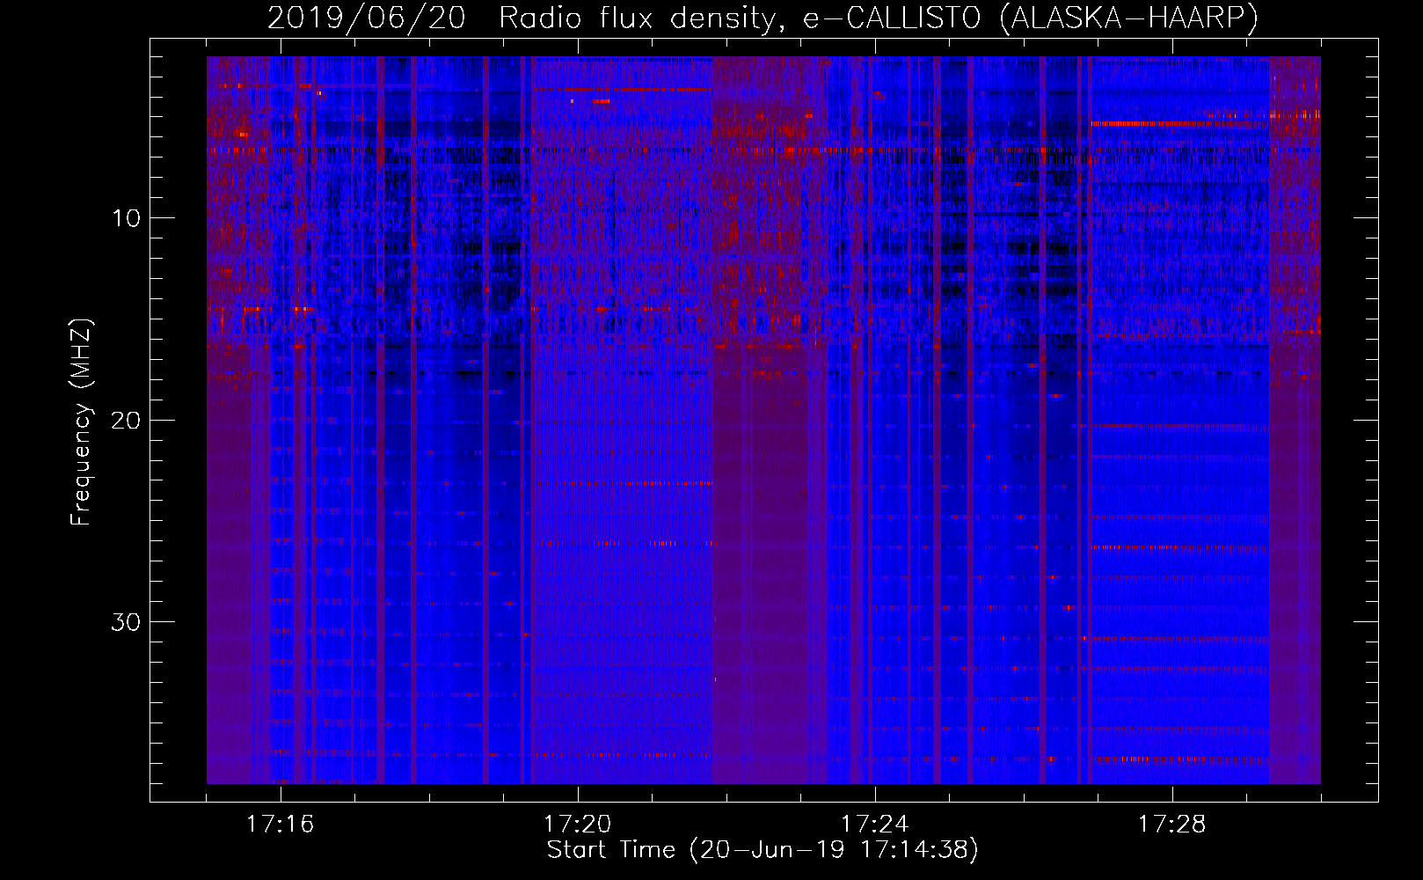This screenshot has height=880, width=1423.
Task: Click the frequency tick label '10'
Action: click(127, 217)
